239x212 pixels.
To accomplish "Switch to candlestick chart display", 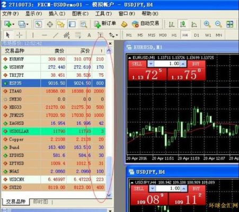I will [183, 24].
